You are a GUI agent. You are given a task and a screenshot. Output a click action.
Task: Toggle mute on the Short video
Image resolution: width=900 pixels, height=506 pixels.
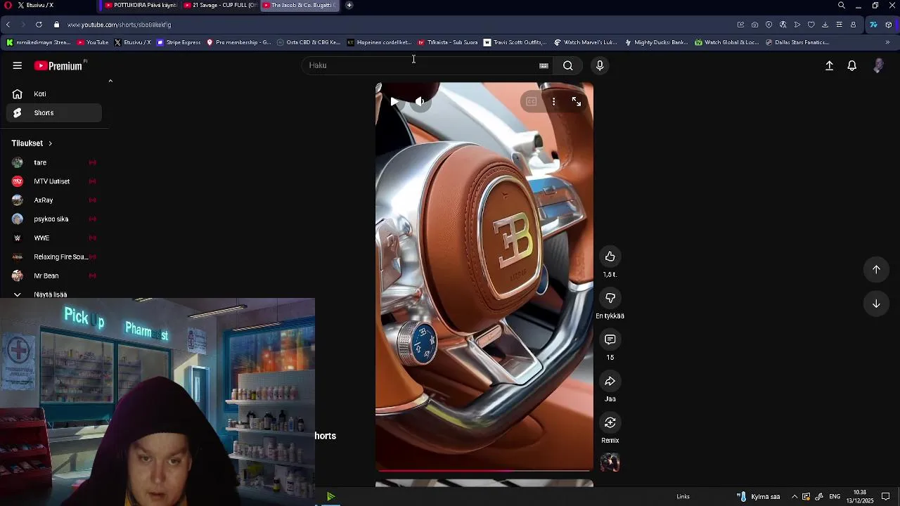tap(420, 102)
